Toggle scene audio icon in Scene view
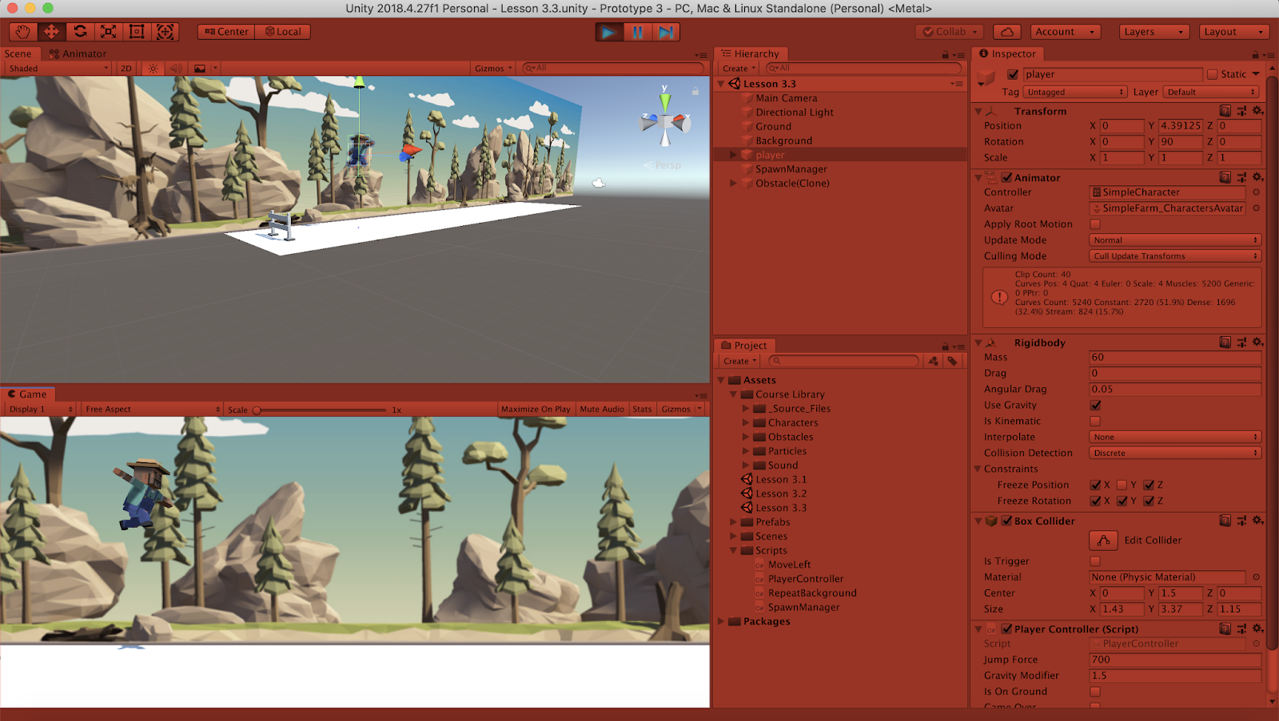Viewport: 1279px width, 721px height. 176,69
